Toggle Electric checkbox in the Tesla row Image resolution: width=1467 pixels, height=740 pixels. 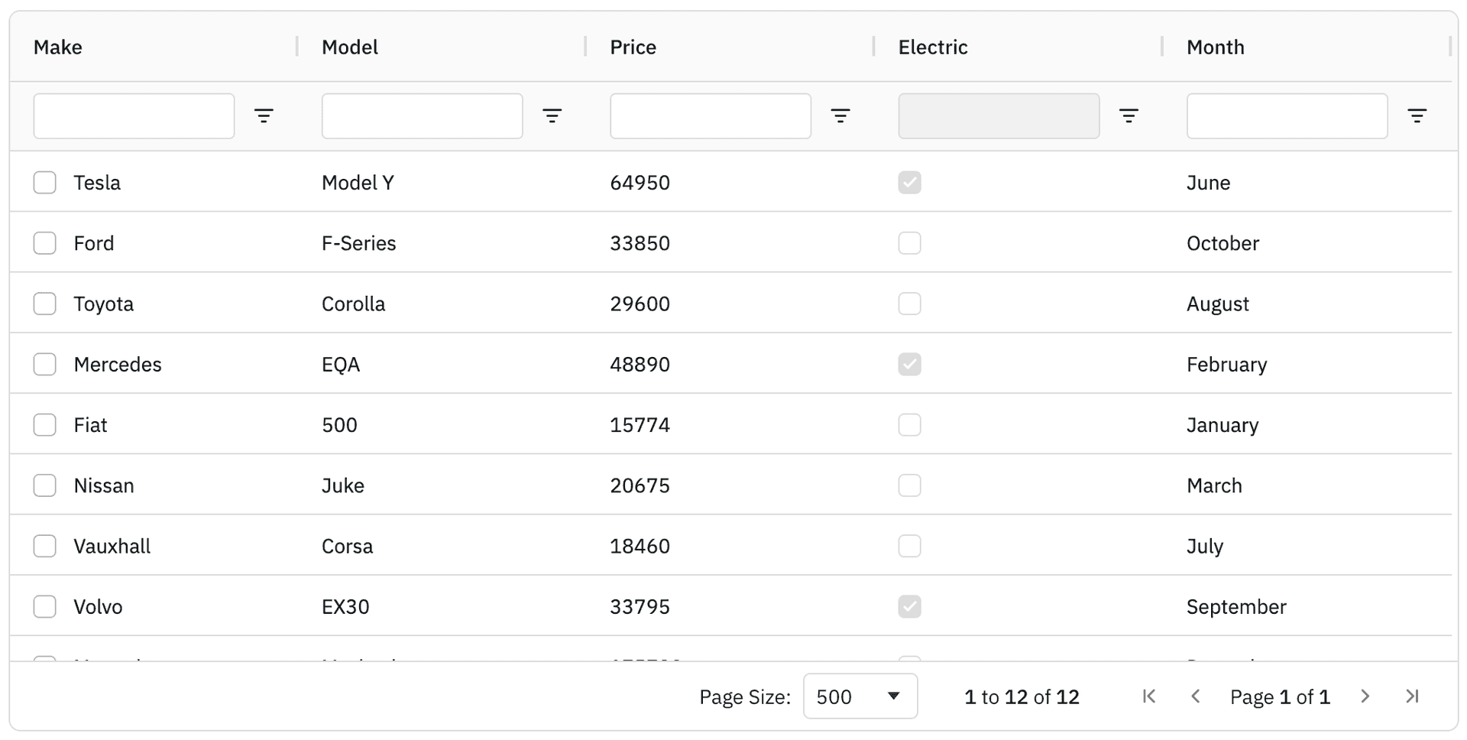pyautogui.click(x=910, y=183)
